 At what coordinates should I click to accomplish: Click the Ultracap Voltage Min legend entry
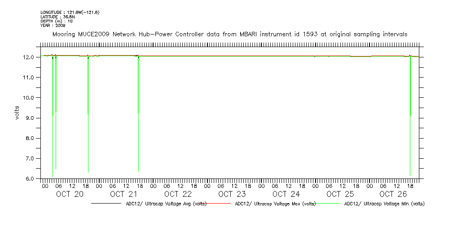384,204
